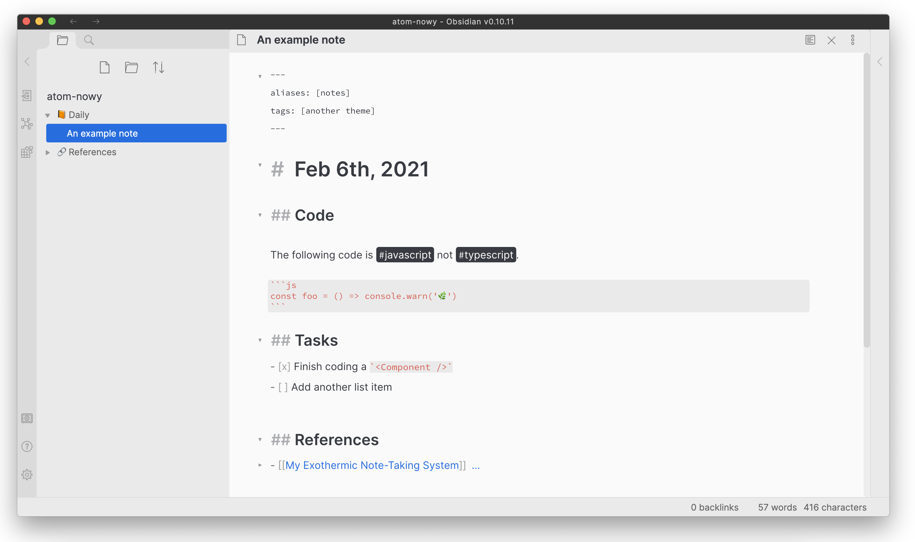Open settings gear in ribbon
Screen dimensions: 915x542
point(27,474)
